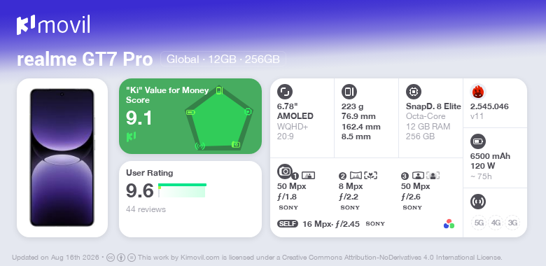Select the 4G network badge
This screenshot has height=266, width=546.
[496, 223]
